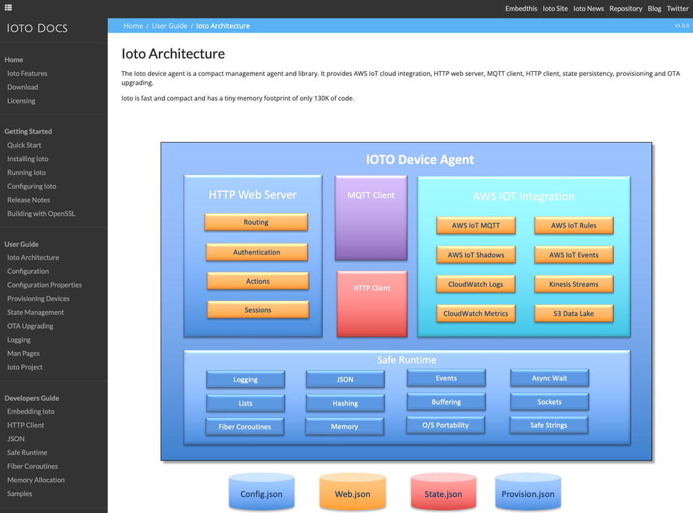Select Ioto Architecture in breadcrumb
Screen dimensions: 693x513
[x=223, y=26]
